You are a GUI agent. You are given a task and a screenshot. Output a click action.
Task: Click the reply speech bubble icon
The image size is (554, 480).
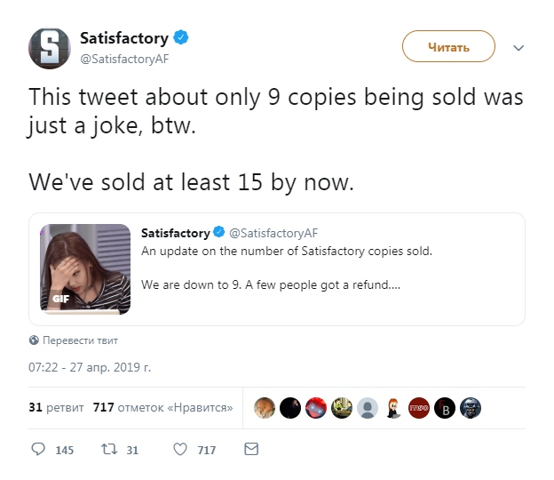(x=38, y=450)
